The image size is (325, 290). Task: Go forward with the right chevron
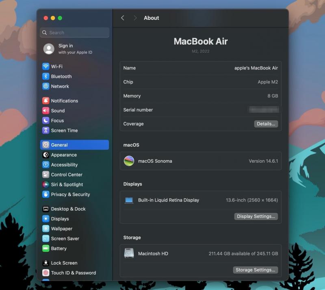pos(135,18)
